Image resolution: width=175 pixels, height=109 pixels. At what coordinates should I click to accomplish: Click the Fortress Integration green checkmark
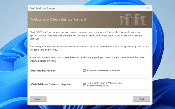pos(84,84)
